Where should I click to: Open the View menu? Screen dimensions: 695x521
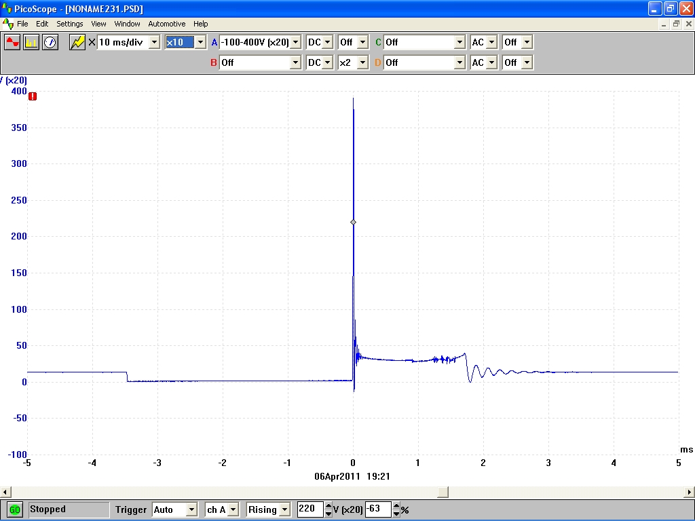(x=98, y=24)
